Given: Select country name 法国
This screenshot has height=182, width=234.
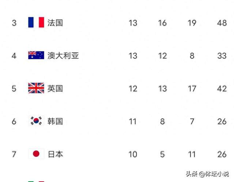Looking at the screenshot, I should pos(55,23).
